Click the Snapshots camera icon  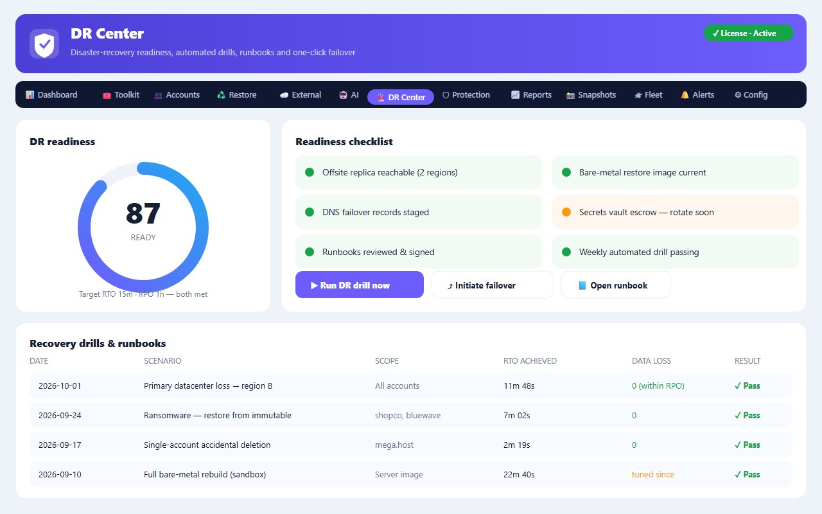pos(570,95)
